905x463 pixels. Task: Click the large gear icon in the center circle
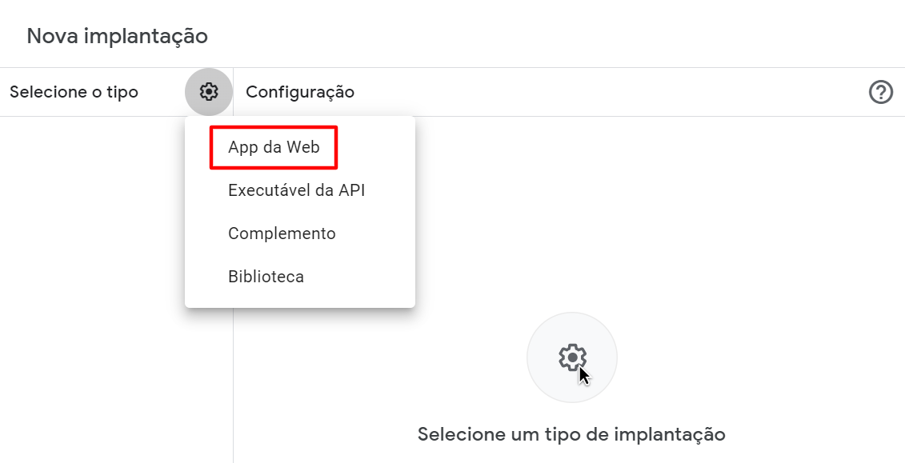572,358
